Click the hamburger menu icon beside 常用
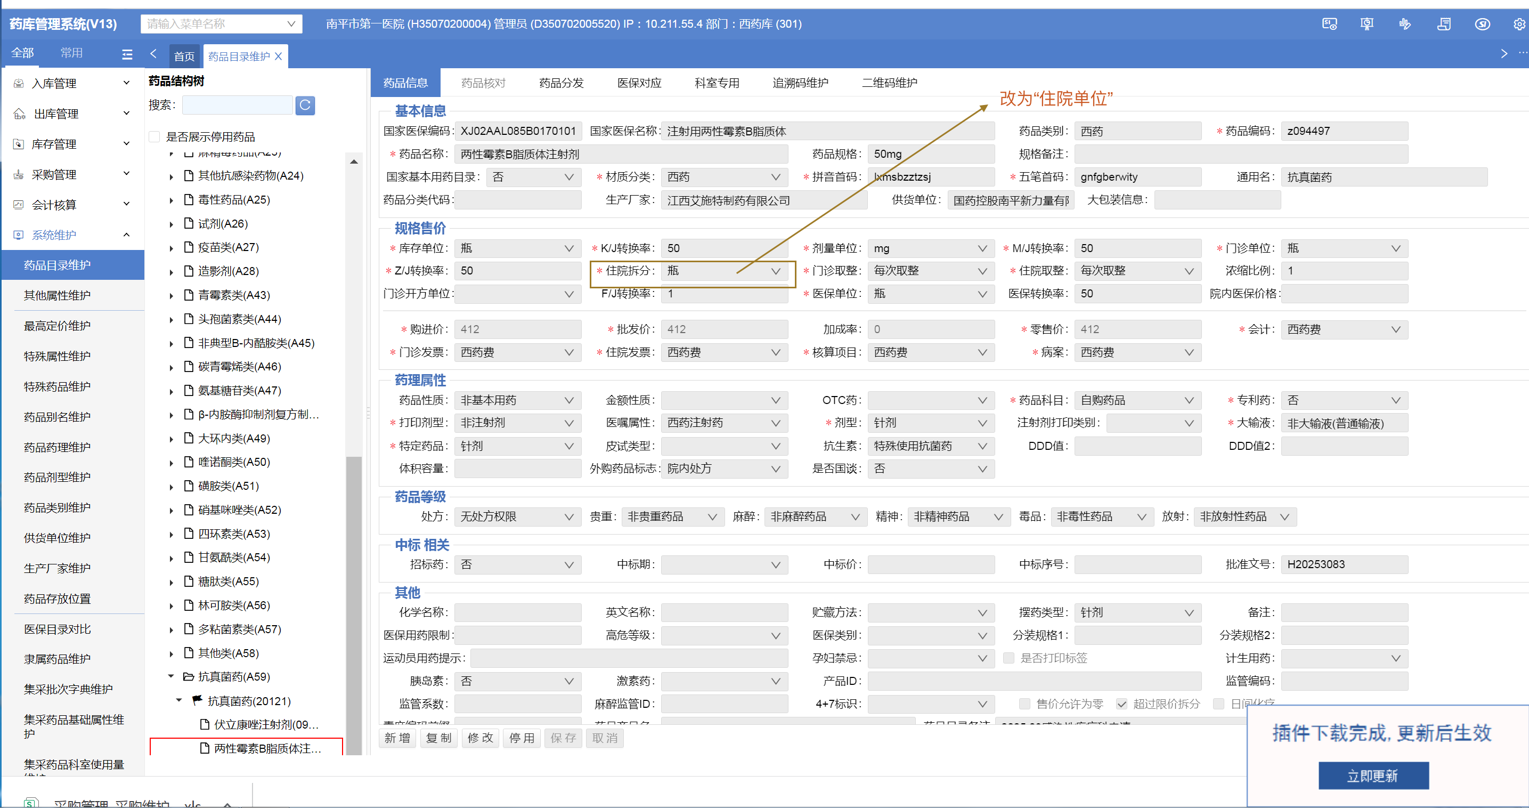The image size is (1529, 808). click(x=127, y=54)
